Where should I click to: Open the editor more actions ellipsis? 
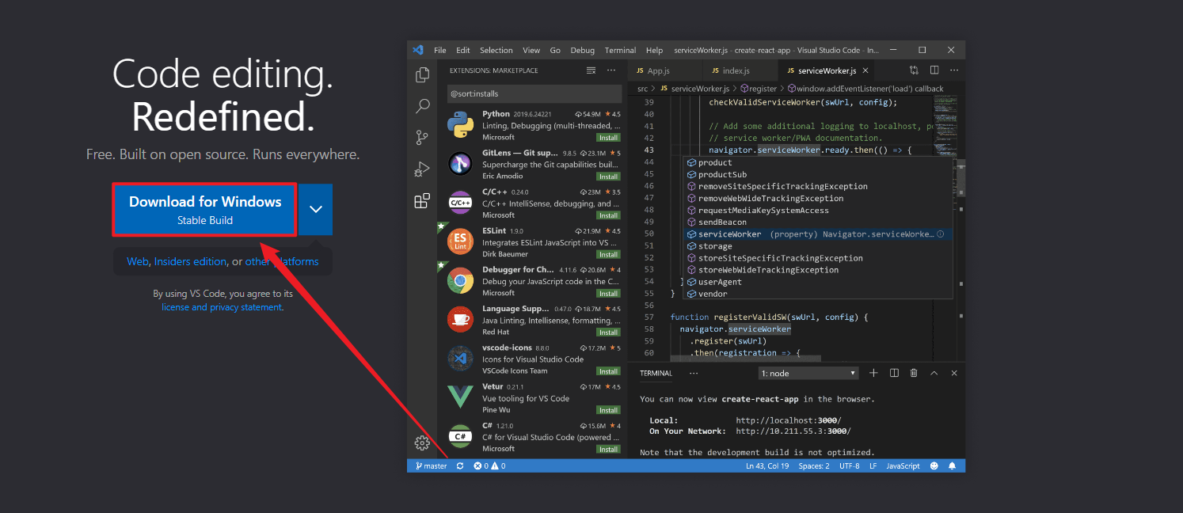coord(954,70)
